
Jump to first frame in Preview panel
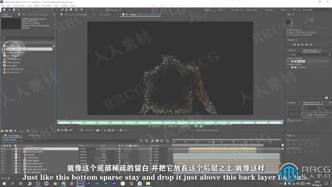(x=294, y=45)
